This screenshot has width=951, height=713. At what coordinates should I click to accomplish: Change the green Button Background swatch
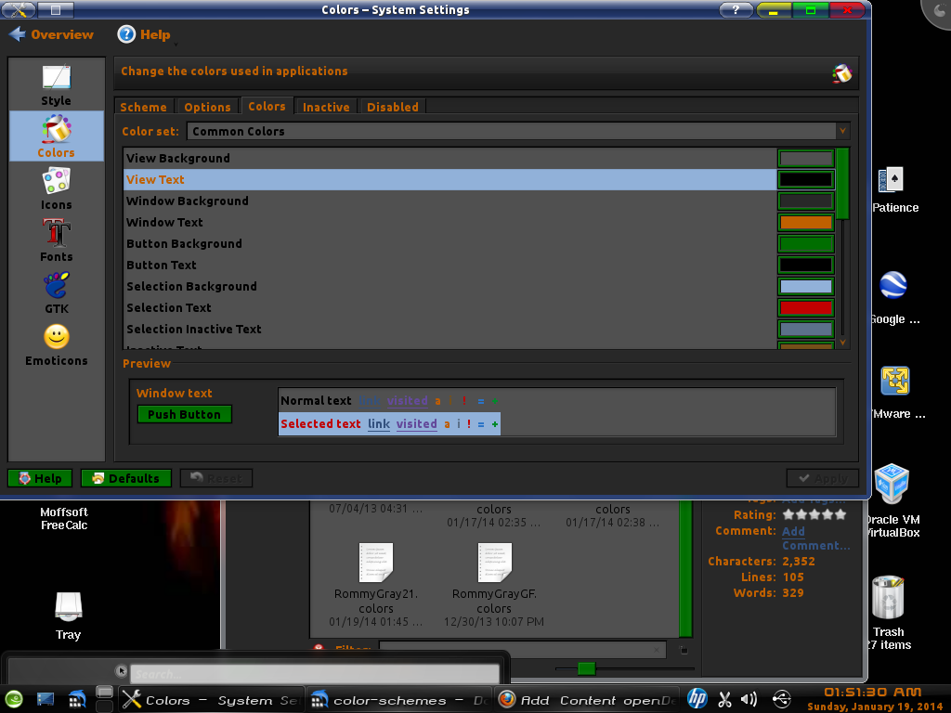pyautogui.click(x=805, y=244)
